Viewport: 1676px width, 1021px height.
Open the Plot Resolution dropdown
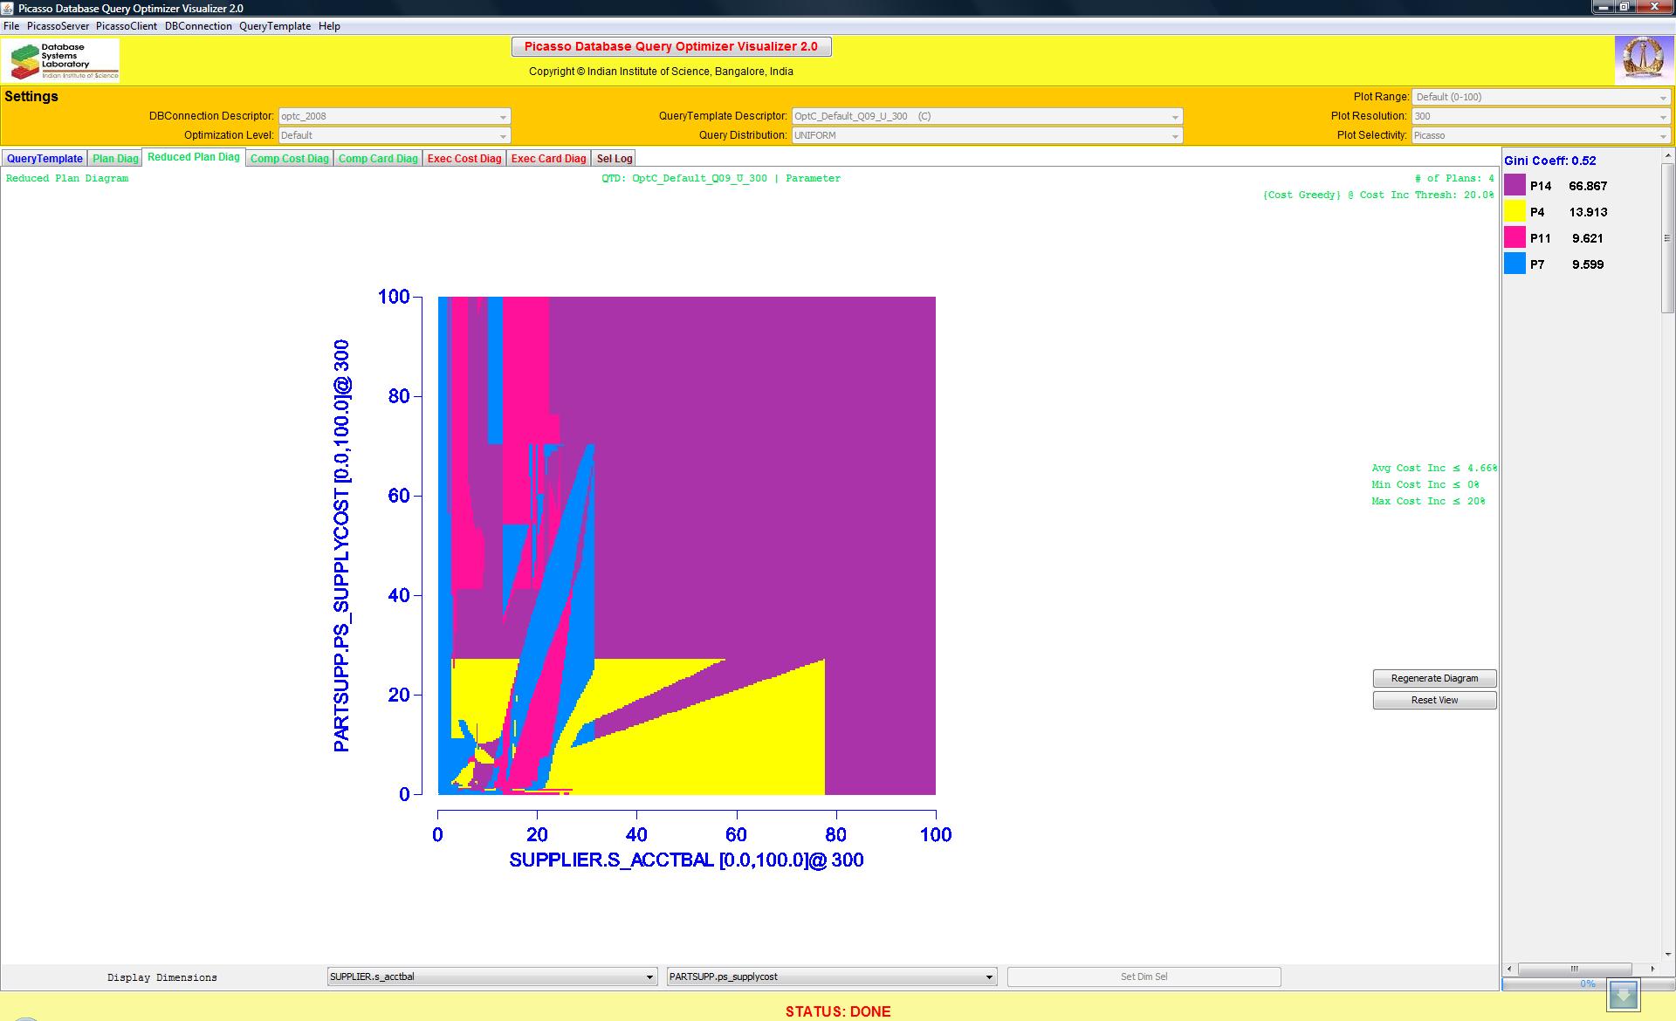pyautogui.click(x=1541, y=116)
